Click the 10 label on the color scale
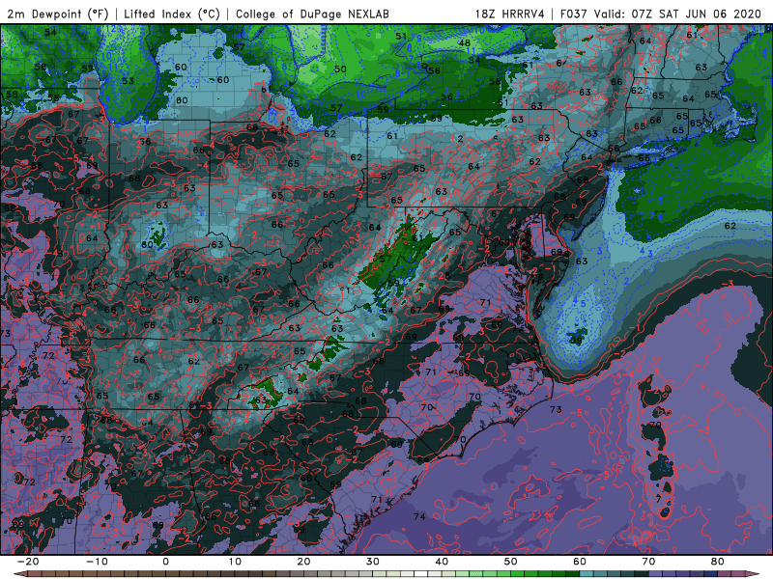Image resolution: width=773 pixels, height=579 pixels. (x=235, y=562)
